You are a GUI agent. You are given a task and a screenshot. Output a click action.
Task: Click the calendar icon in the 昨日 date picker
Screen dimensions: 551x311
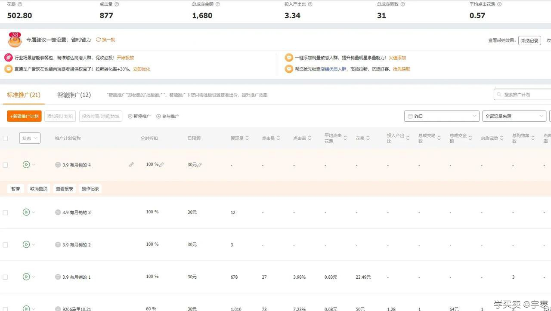[410, 116]
